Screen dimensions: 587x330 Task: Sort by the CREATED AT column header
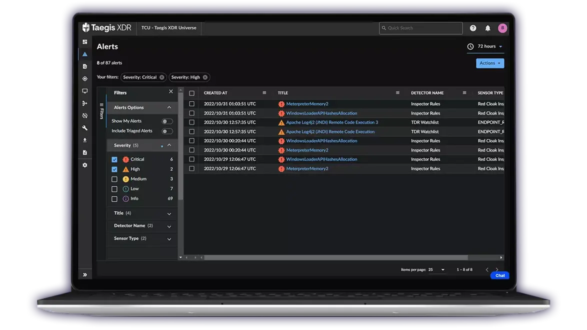(215, 93)
